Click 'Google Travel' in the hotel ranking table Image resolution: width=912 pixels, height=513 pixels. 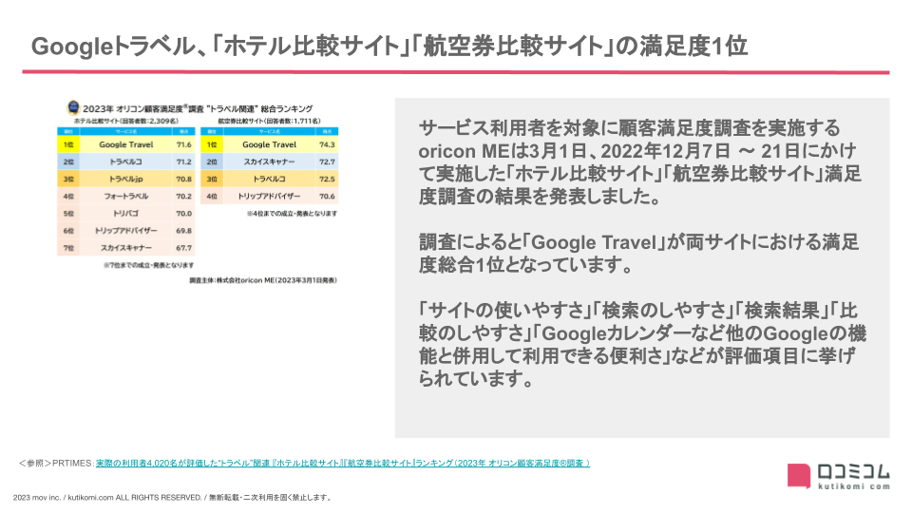(125, 144)
